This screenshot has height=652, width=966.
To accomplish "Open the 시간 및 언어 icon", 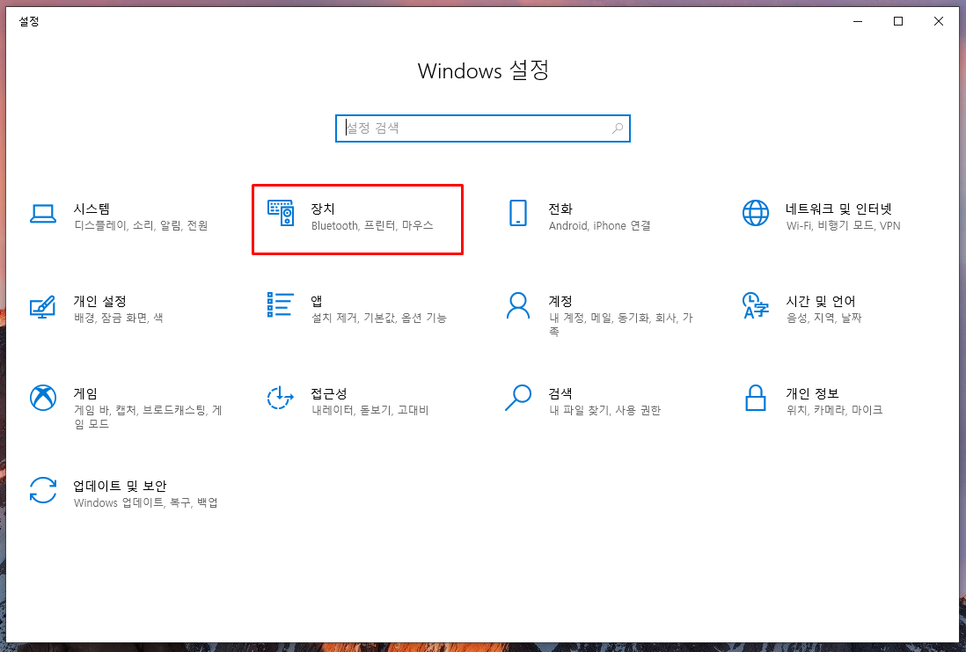I will [x=756, y=305].
